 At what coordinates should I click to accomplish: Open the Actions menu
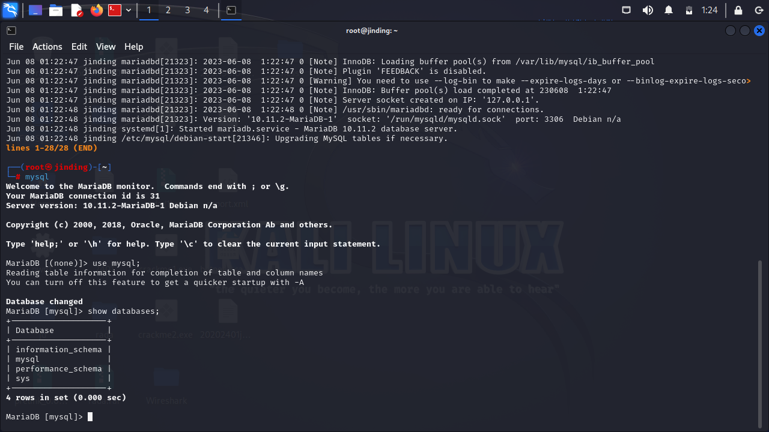pyautogui.click(x=47, y=47)
